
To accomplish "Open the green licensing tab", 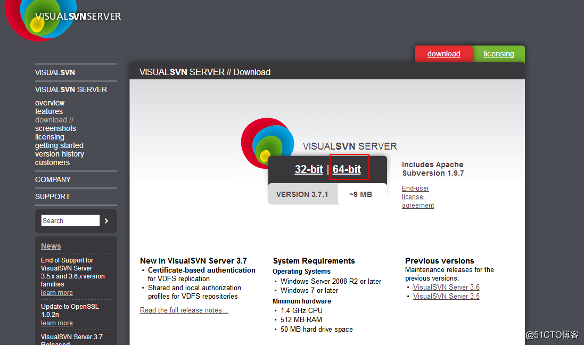I will point(499,54).
